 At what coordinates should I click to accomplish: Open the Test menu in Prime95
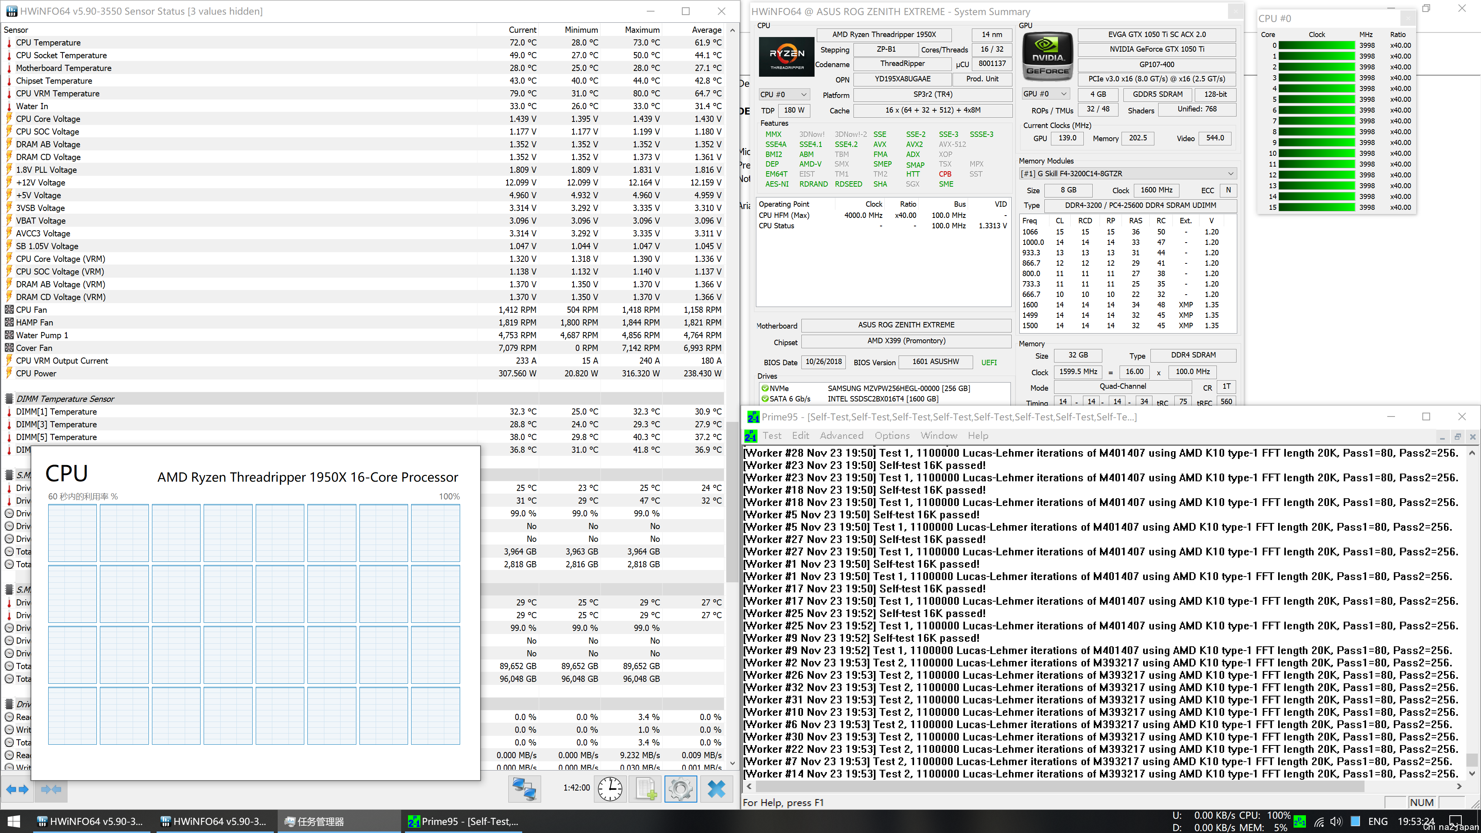[x=771, y=436]
